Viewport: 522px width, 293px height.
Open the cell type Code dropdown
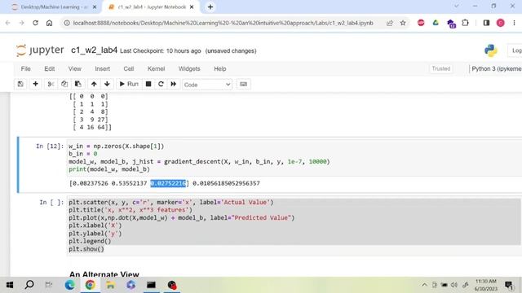tap(207, 85)
